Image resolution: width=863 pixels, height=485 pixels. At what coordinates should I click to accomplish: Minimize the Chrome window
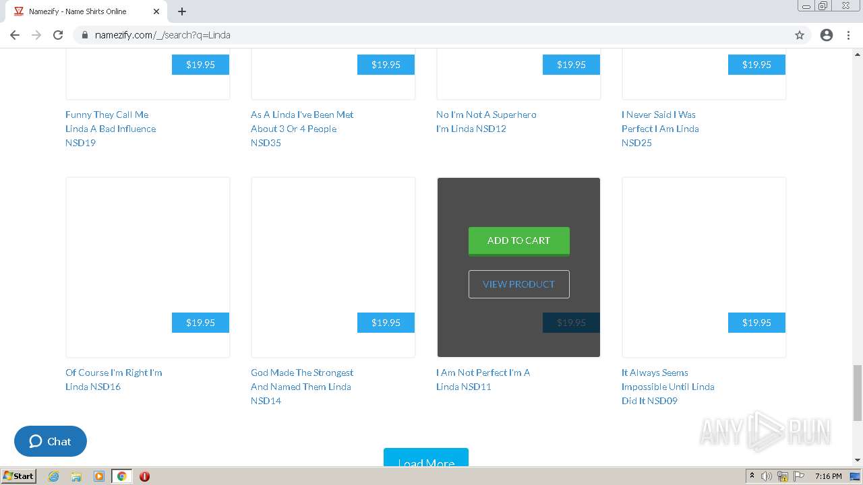point(806,6)
